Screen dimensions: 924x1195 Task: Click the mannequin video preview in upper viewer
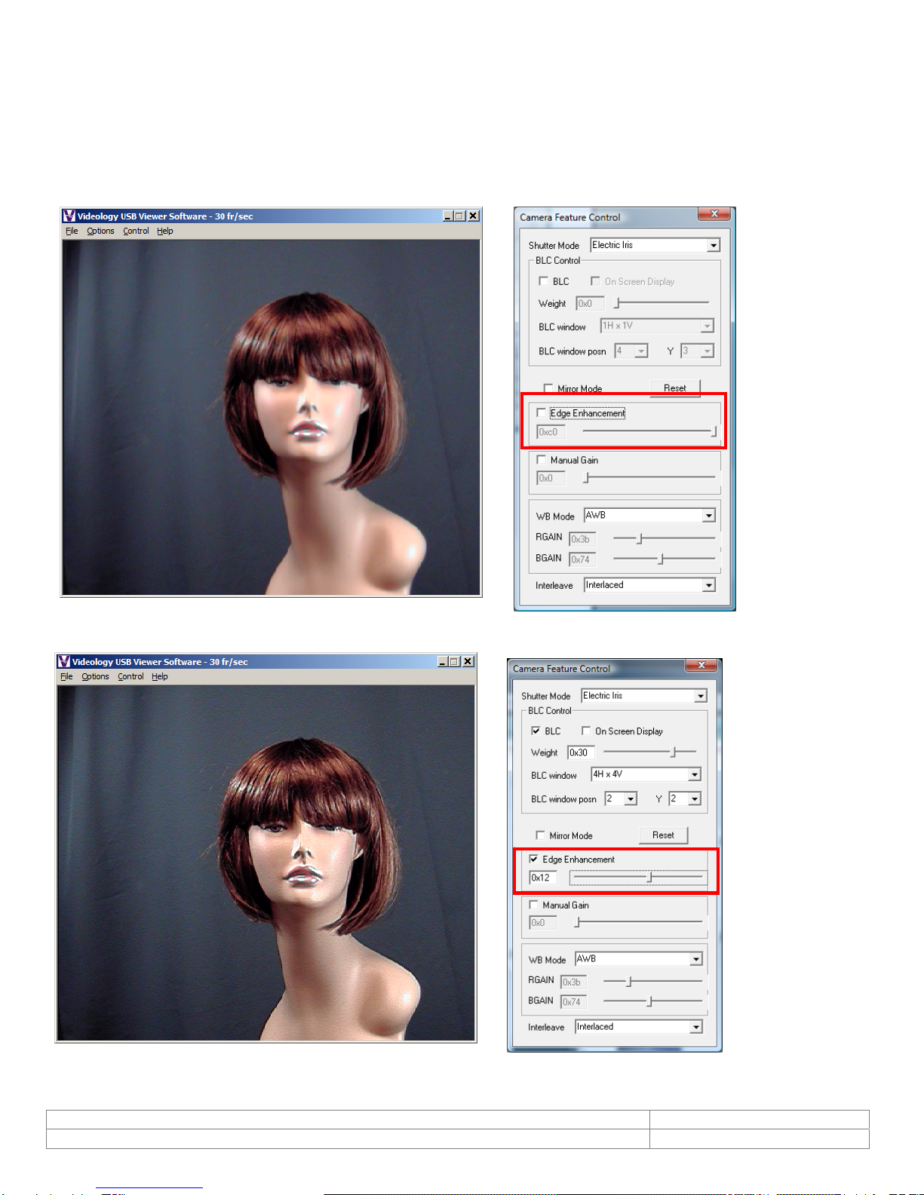point(271,417)
